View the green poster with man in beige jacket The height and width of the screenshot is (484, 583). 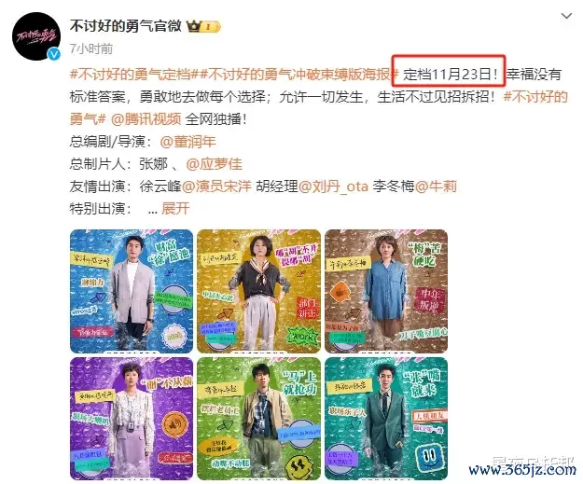pyautogui.click(x=258, y=419)
